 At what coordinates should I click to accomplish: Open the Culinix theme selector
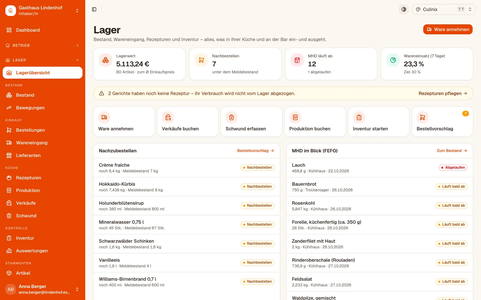443,9
